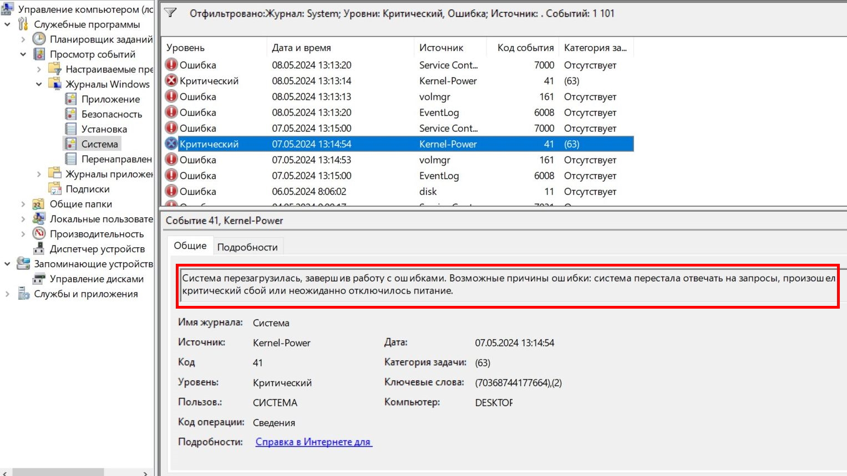
Task: Collapse the Просмотр событий node
Action: tap(23, 54)
